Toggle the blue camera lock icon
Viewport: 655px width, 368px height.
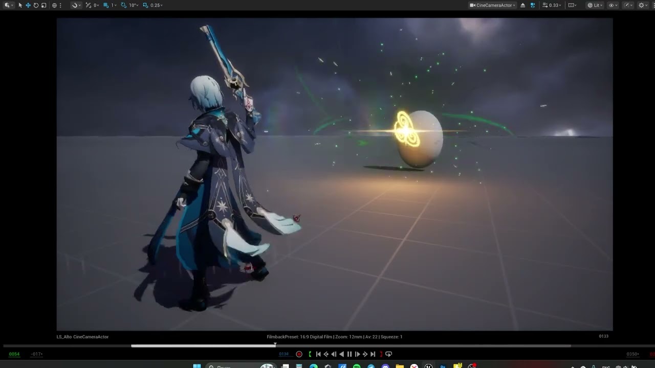(533, 5)
